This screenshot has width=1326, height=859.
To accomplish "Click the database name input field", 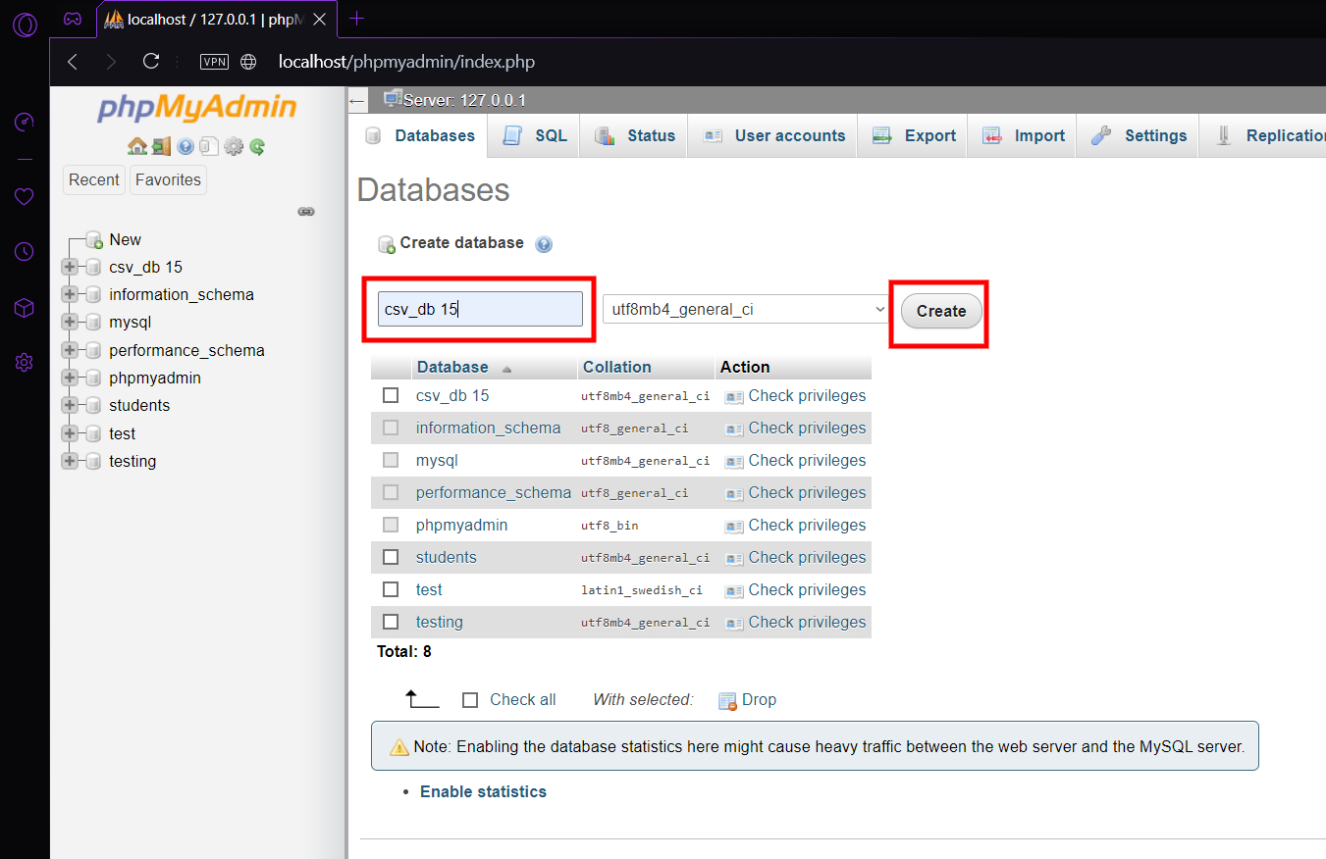I will click(x=480, y=309).
